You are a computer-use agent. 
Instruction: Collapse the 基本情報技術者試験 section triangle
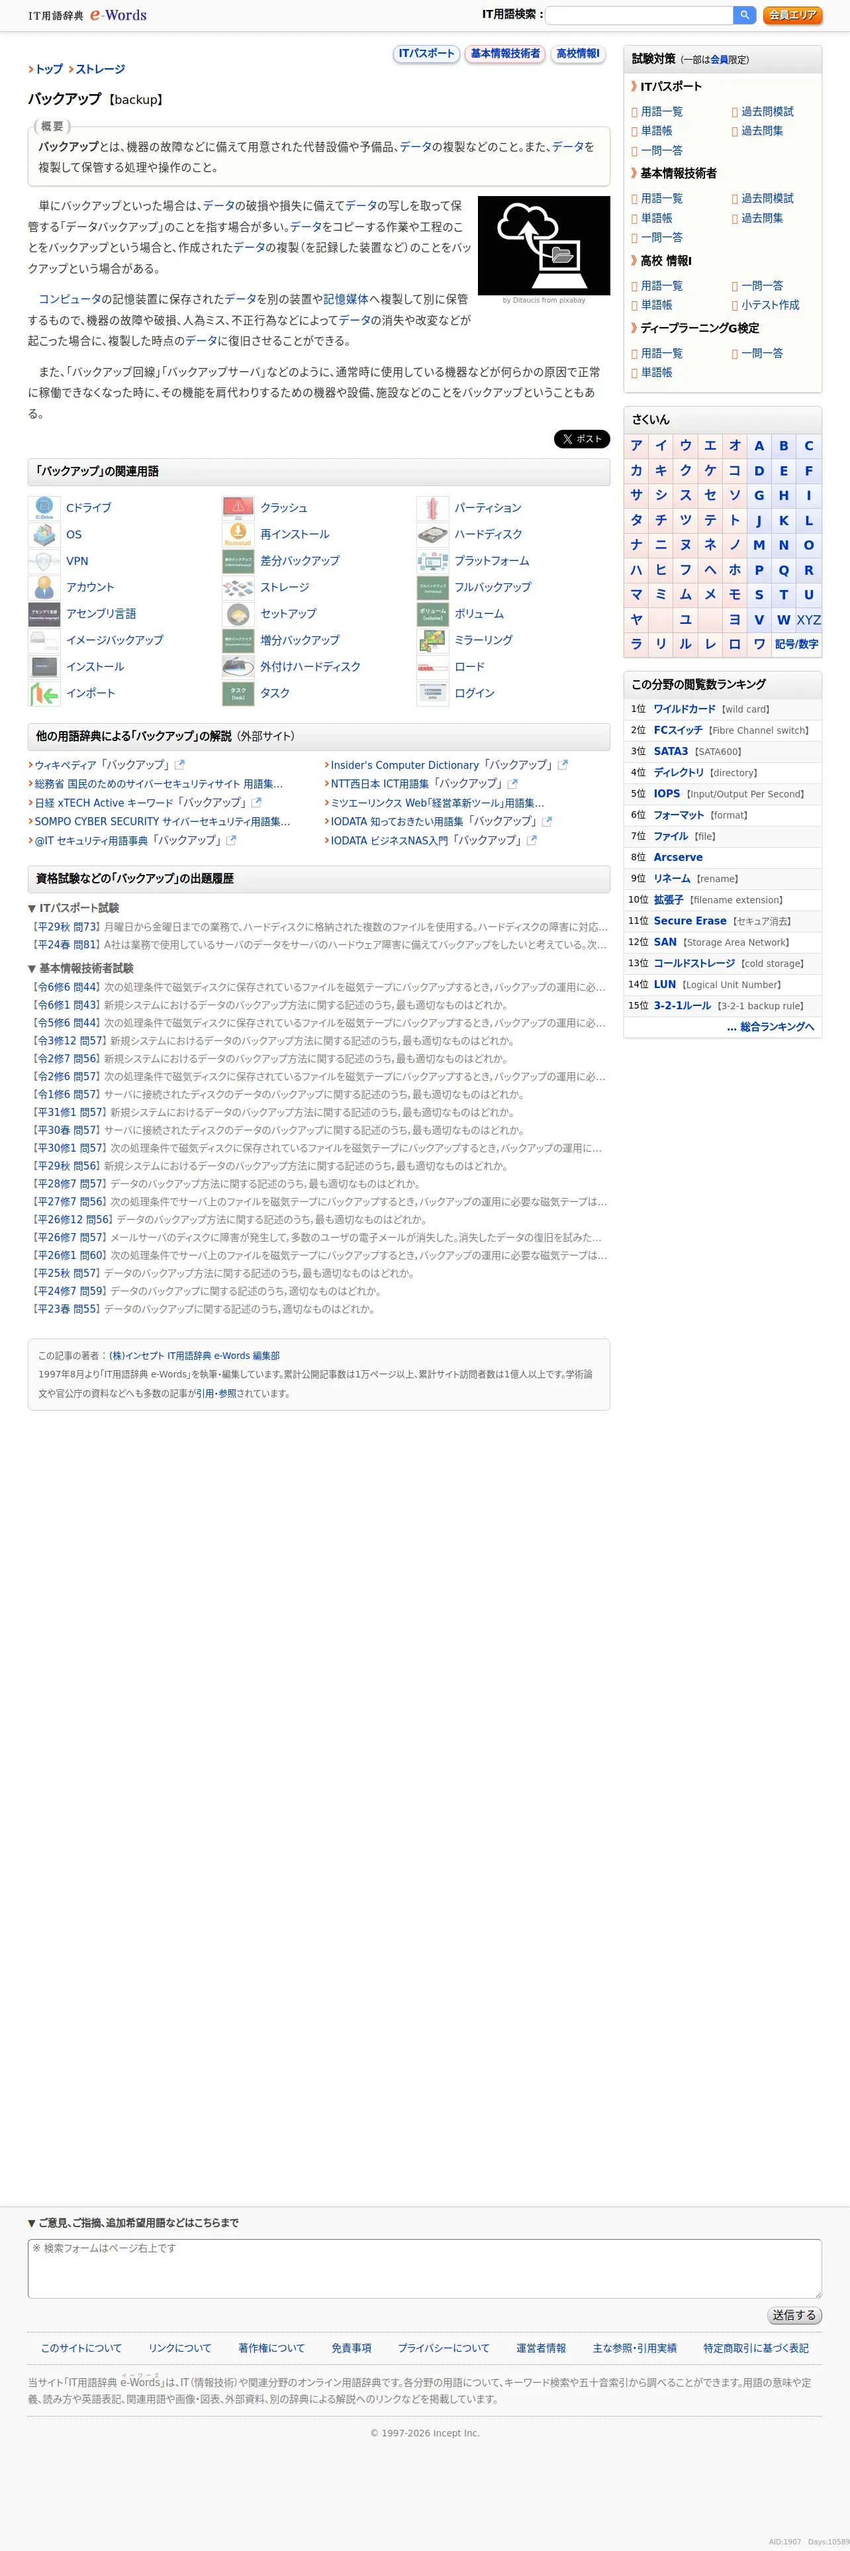[x=32, y=968]
